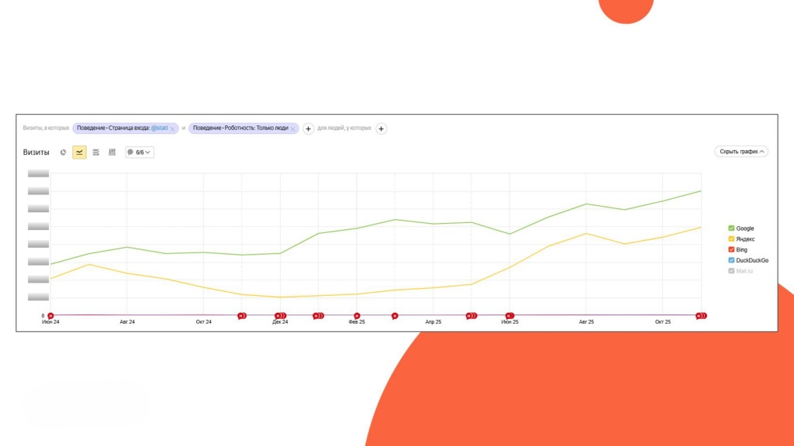
Task: Switch to stacked area chart view
Action: [x=95, y=153]
